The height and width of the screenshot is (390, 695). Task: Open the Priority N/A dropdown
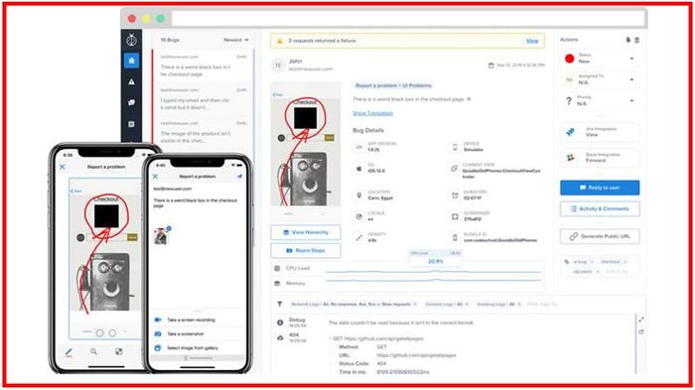pos(600,100)
